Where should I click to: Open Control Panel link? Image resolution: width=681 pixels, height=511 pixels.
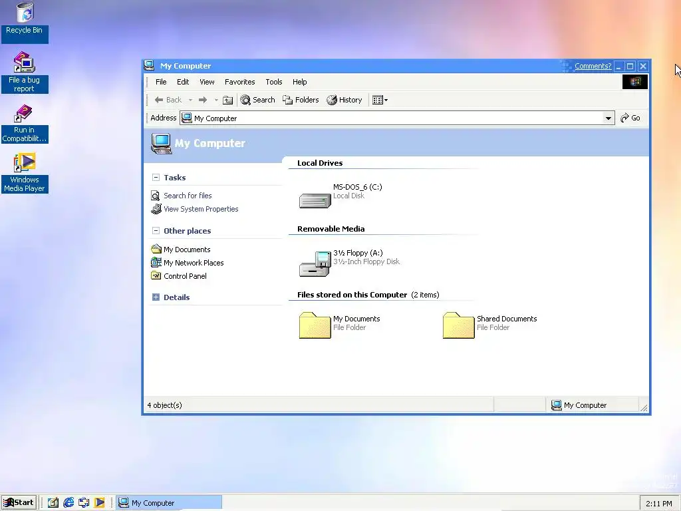coord(185,276)
